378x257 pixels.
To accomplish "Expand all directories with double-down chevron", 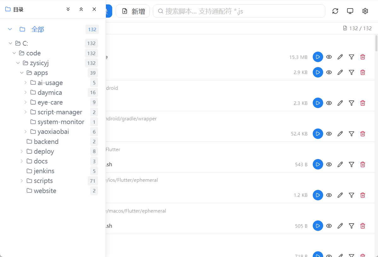I will (68, 9).
